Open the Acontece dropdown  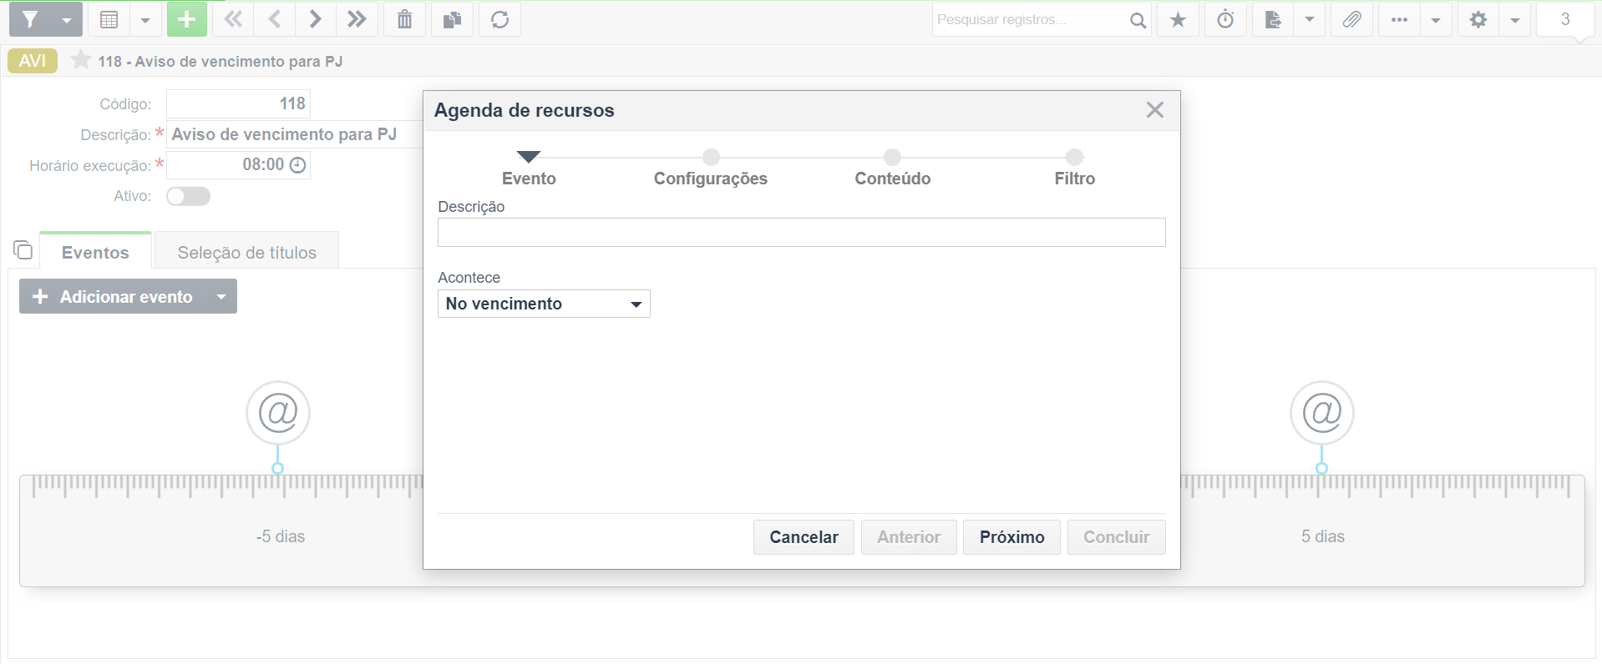pyautogui.click(x=544, y=304)
